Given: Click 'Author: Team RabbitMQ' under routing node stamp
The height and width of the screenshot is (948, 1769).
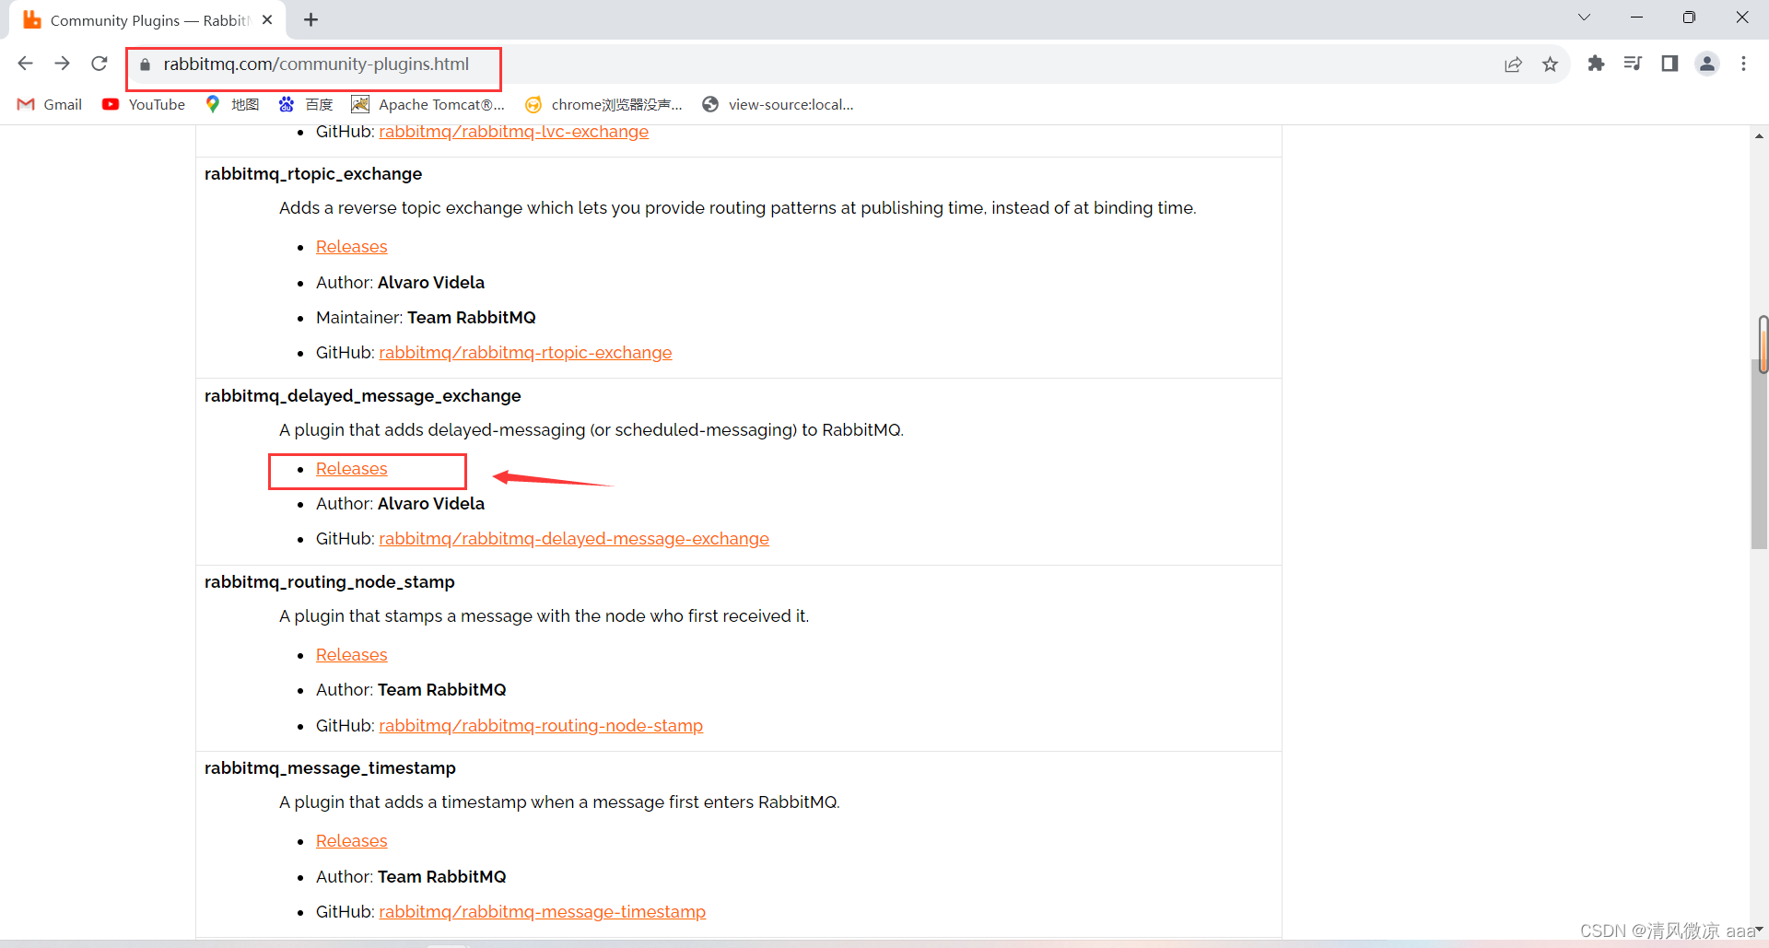Looking at the screenshot, I should [411, 690].
